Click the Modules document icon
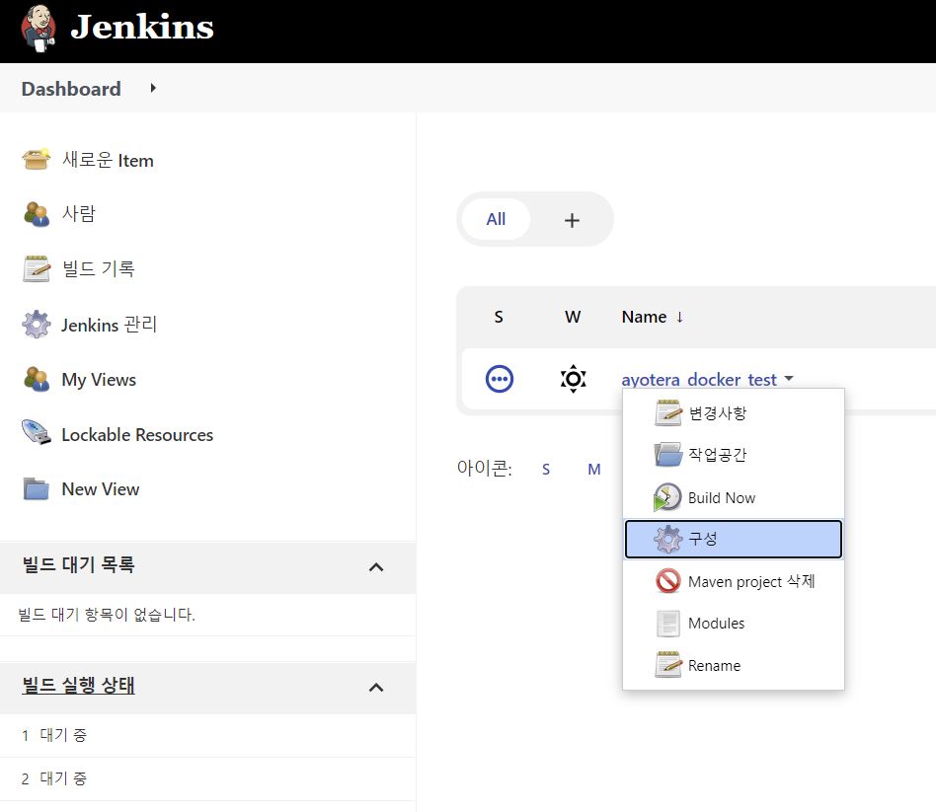This screenshot has height=812, width=936. tap(668, 624)
